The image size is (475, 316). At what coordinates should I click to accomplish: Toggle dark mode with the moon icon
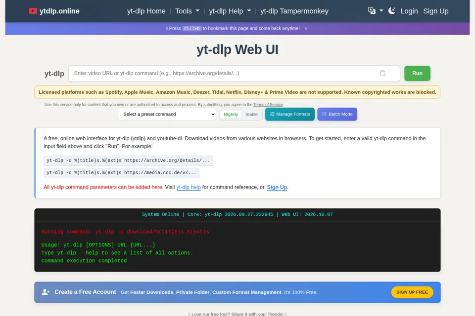tap(392, 11)
